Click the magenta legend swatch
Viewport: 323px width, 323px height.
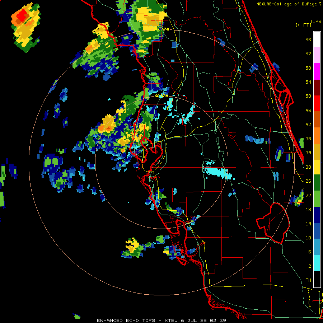click(x=317, y=71)
